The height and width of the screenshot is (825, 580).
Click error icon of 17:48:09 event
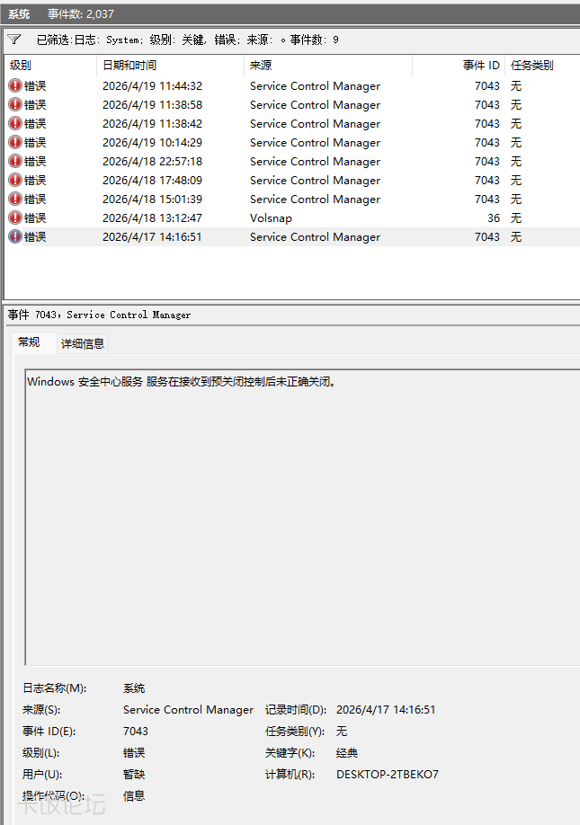15,181
